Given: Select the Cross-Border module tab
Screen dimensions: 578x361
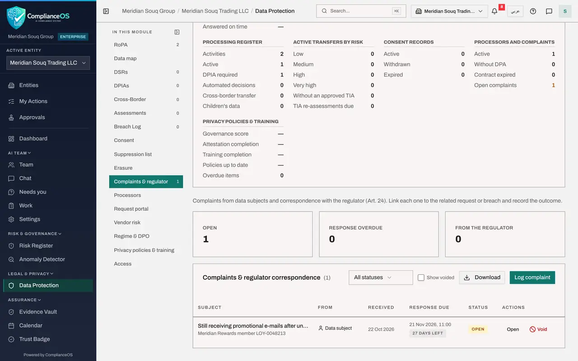Looking at the screenshot, I should click(146, 99).
